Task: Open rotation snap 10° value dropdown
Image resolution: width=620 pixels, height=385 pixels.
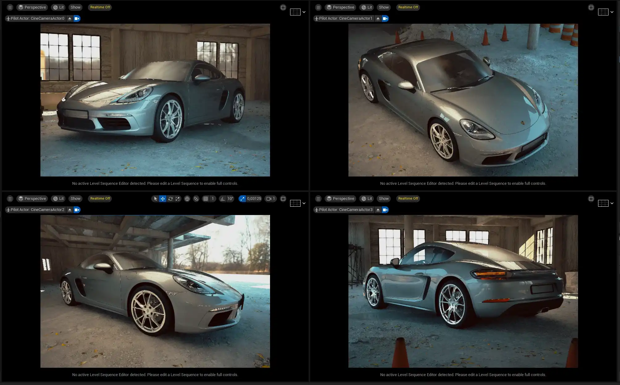Action: pyautogui.click(x=230, y=199)
